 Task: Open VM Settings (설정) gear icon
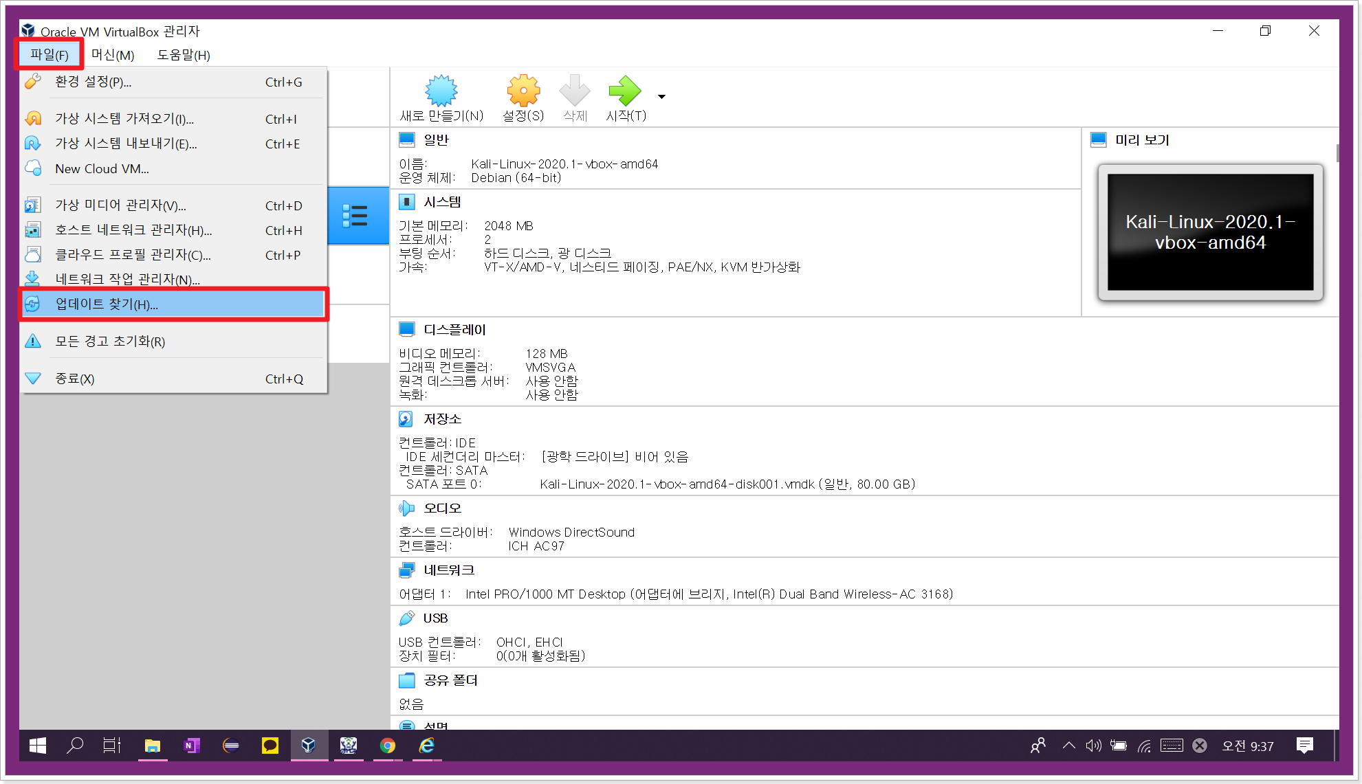pyautogui.click(x=523, y=91)
